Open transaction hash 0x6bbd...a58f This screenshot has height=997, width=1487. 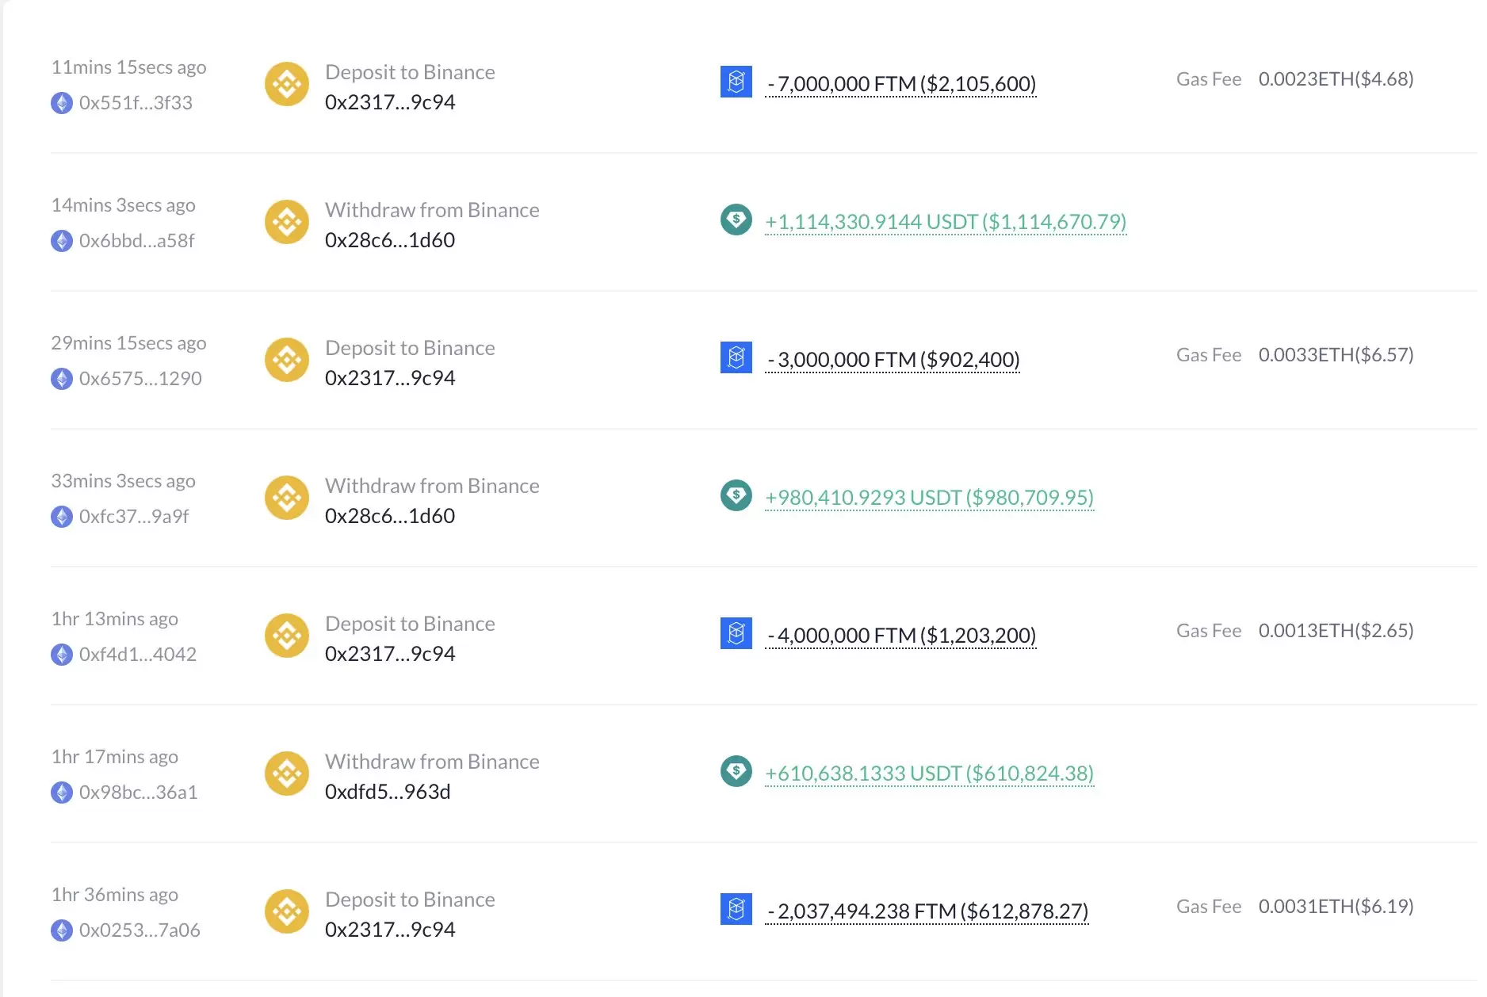pos(136,241)
